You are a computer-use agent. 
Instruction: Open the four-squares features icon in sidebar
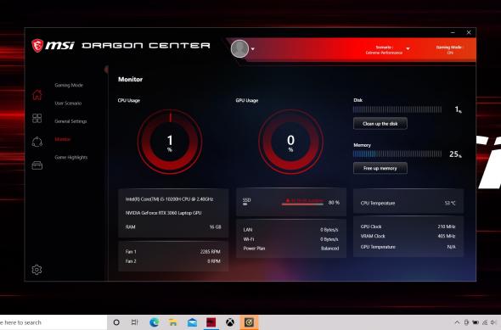(37, 118)
